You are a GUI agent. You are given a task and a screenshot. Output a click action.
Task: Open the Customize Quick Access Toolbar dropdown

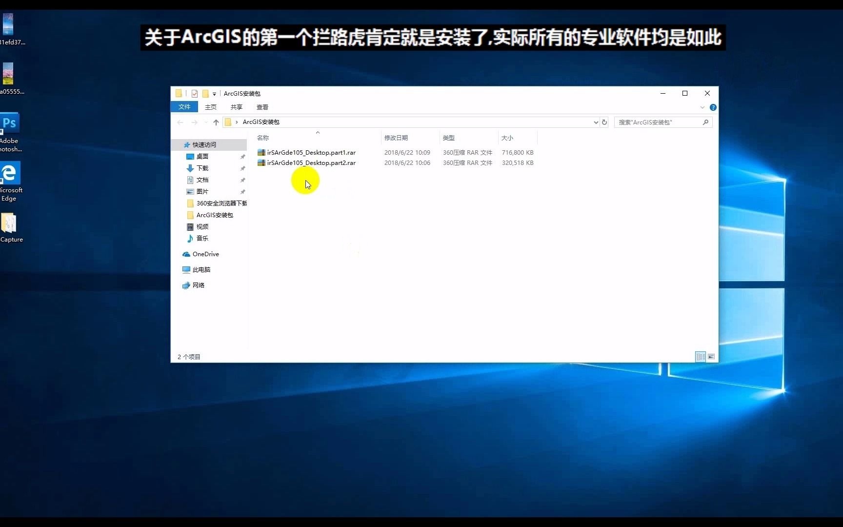pos(214,94)
